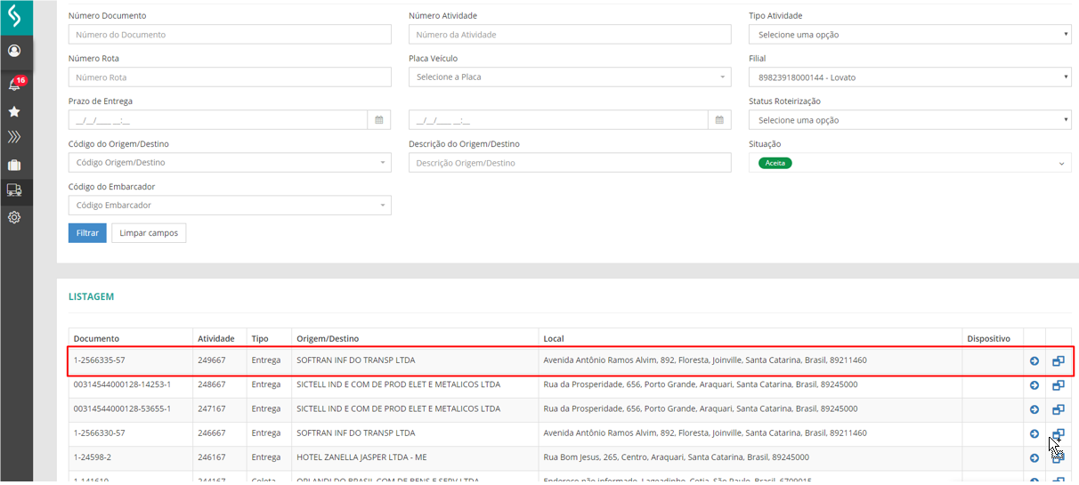Screen dimensions: 1079x485
Task: Focus the Número do Documento input field
Action: (x=230, y=35)
